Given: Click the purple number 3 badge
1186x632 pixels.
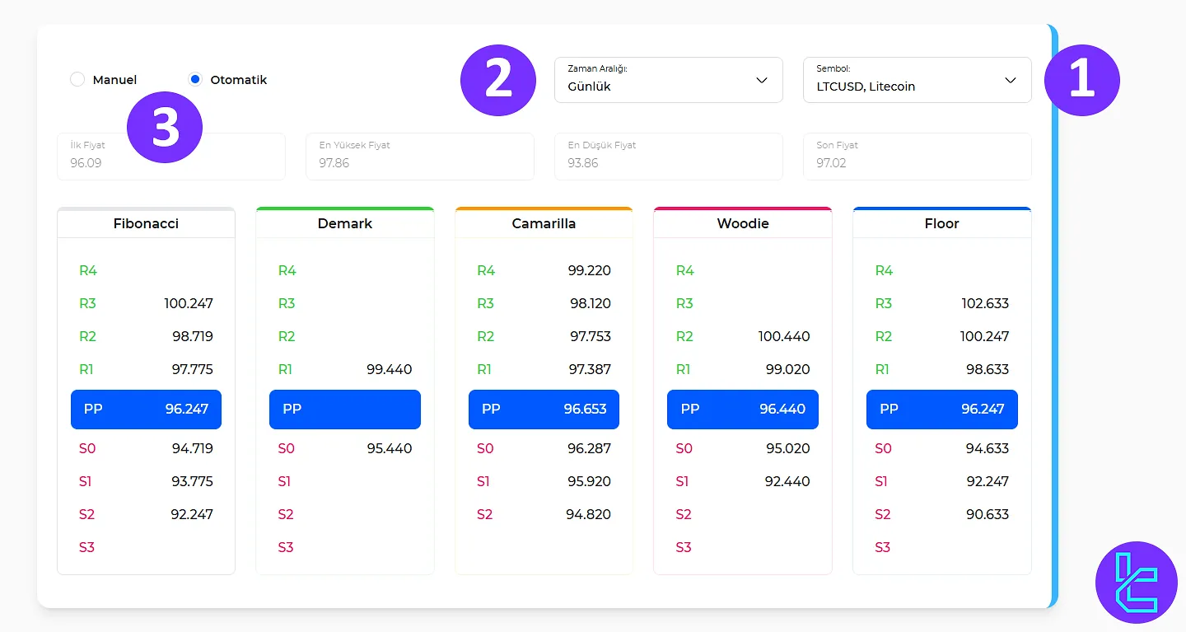Looking at the screenshot, I should click(x=165, y=126).
